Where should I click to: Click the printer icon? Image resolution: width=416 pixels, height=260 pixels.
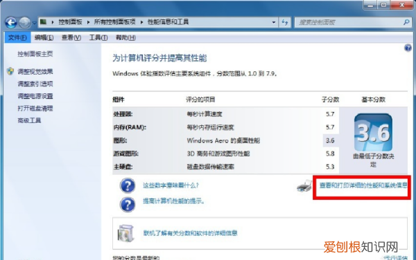tap(304, 186)
